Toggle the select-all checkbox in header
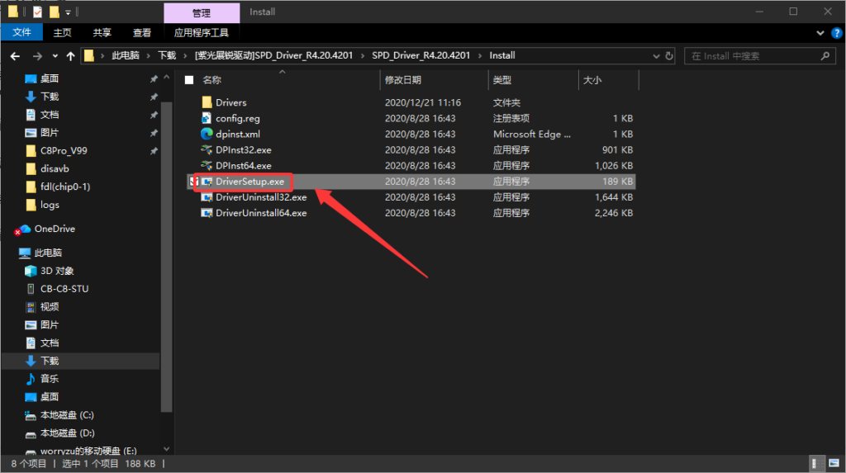 coord(189,80)
